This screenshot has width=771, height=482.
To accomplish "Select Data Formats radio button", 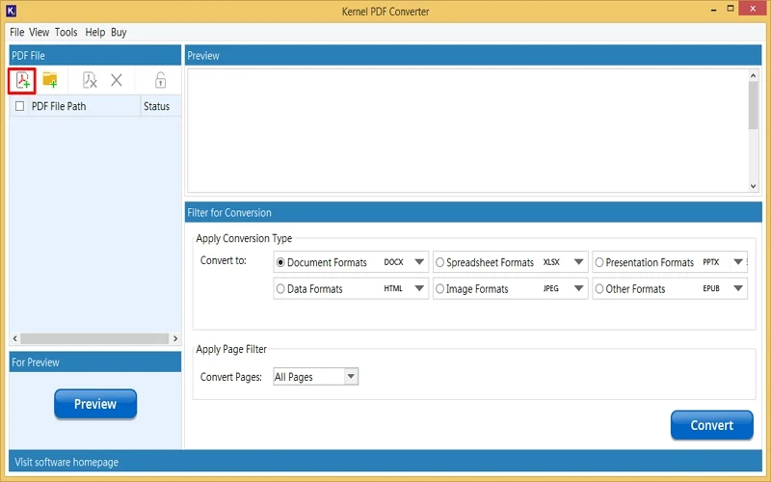I will (280, 288).
